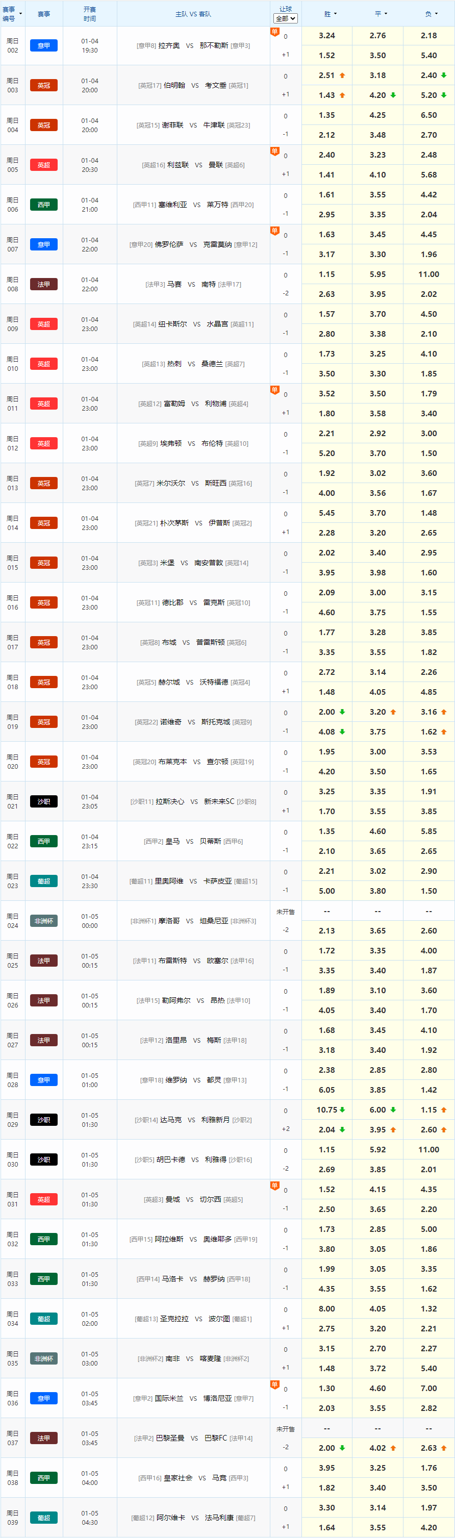
Task: Click the 法甲 badge on match 037 巴黎圣曼
Action: (43, 1439)
